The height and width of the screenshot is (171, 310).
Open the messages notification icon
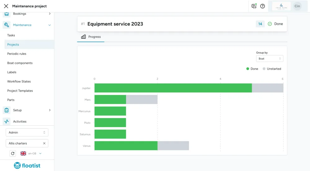(x=254, y=6)
